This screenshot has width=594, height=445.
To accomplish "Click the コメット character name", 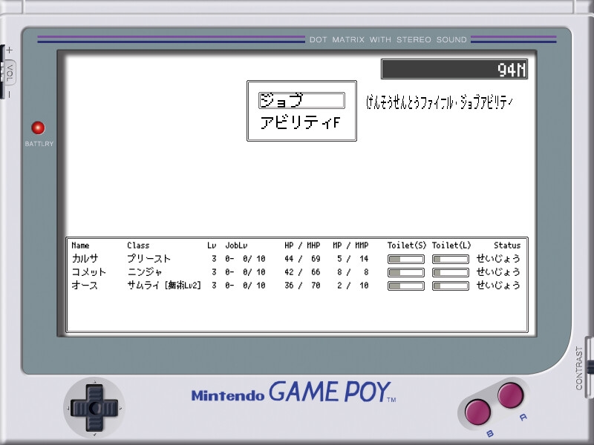I will click(x=89, y=271).
